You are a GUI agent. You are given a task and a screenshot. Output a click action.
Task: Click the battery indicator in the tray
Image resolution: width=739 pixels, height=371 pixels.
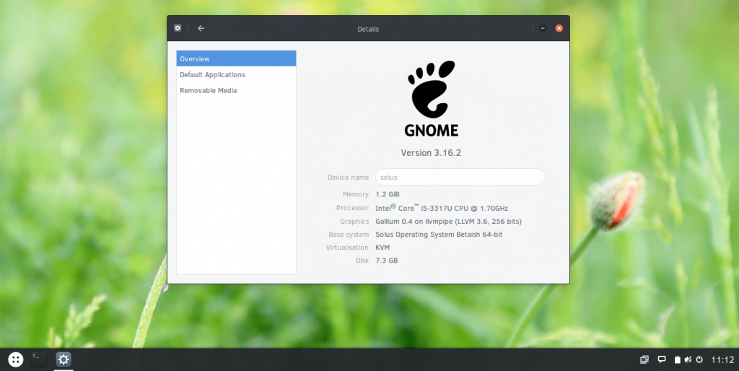677,359
